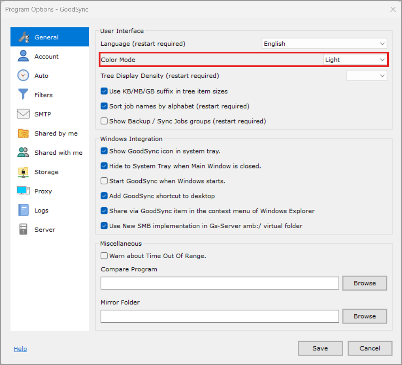Select the SMTP section
Screen dimensions: 402x365
tap(50, 114)
